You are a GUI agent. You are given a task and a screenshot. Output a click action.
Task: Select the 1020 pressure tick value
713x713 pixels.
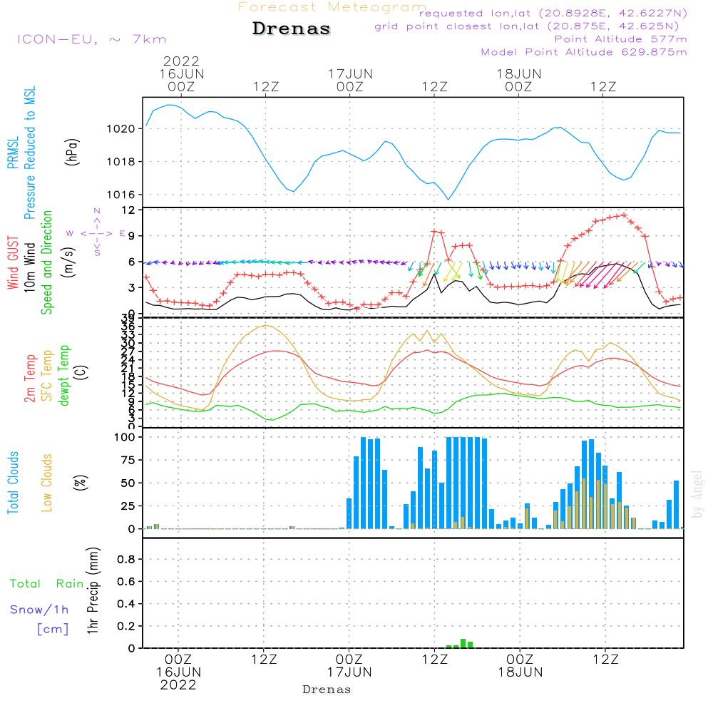[x=121, y=129]
